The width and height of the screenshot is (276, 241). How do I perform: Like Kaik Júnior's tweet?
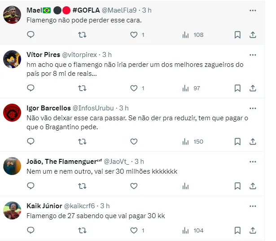click(134, 230)
